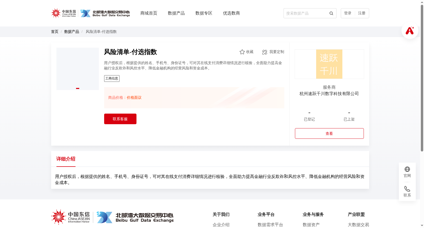Screen dimensions: 424x228
Task: Click the 登录 link
Action: click(x=348, y=13)
